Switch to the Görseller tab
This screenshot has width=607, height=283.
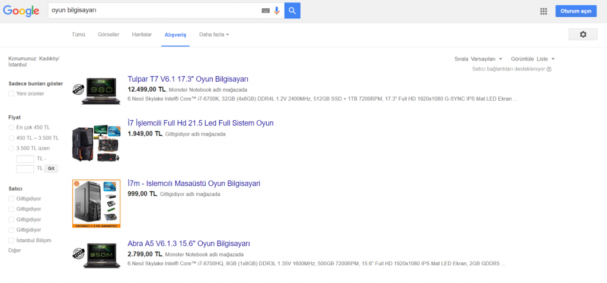pos(109,34)
